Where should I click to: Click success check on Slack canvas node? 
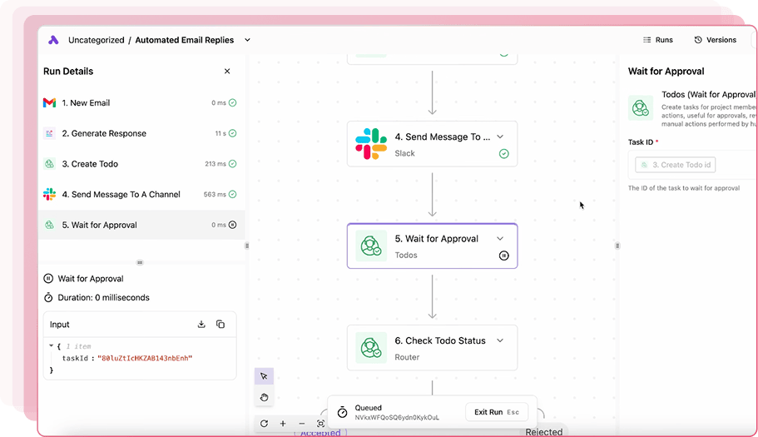(503, 154)
